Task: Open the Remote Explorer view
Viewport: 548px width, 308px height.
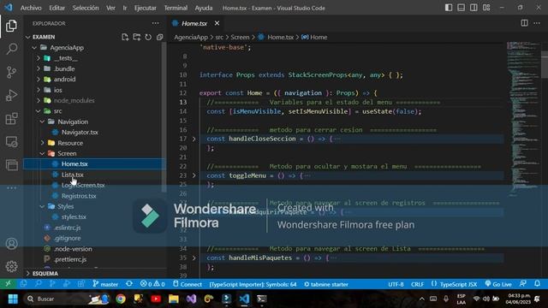Action: [x=11, y=142]
